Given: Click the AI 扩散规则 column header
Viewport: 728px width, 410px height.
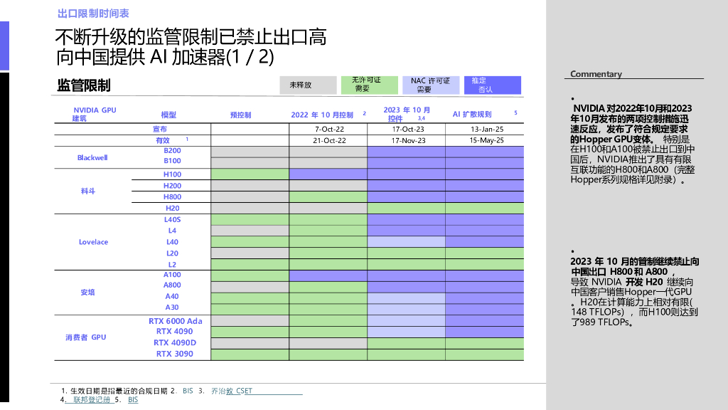Looking at the screenshot, I should 473,114.
